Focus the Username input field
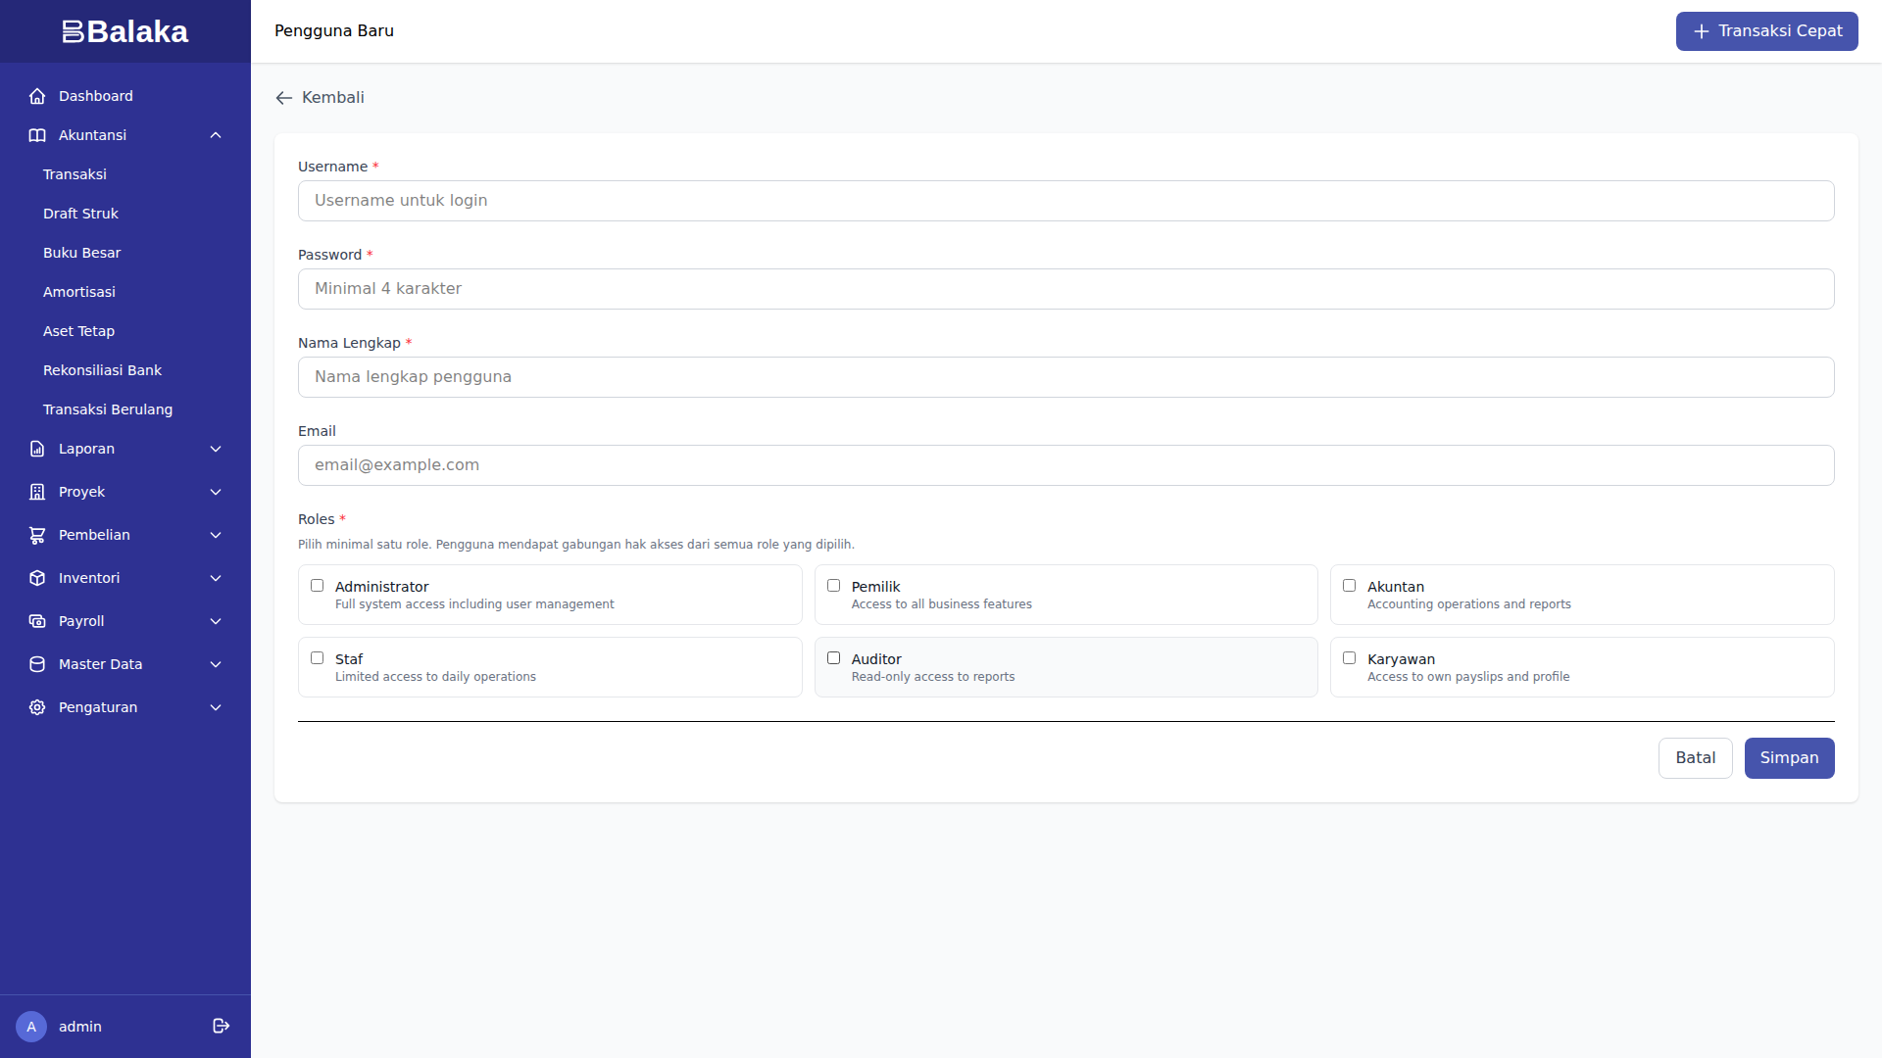Screen dimensions: 1882x1058 (x=1065, y=201)
